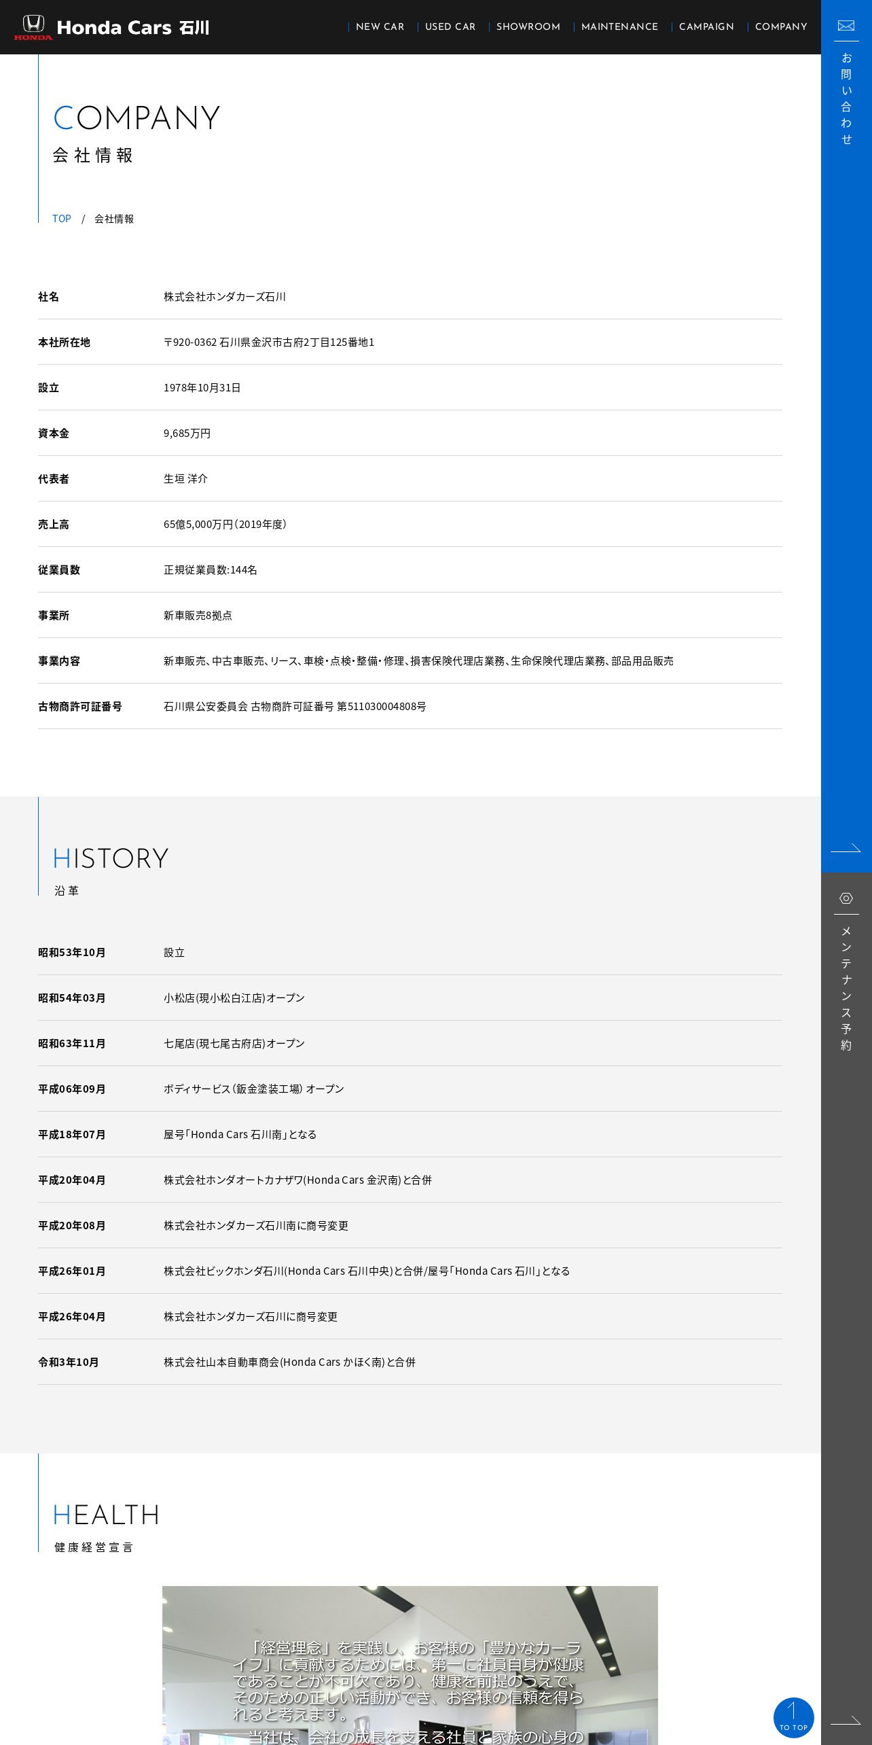Image resolution: width=872 pixels, height=1745 pixels.
Task: Click 屋号「Honda Cars 石川南」となる entry
Action: point(240,1135)
